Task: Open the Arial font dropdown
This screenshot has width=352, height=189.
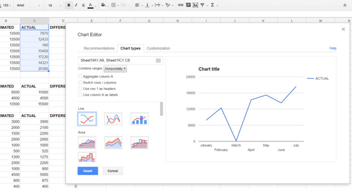Action: [28, 5]
